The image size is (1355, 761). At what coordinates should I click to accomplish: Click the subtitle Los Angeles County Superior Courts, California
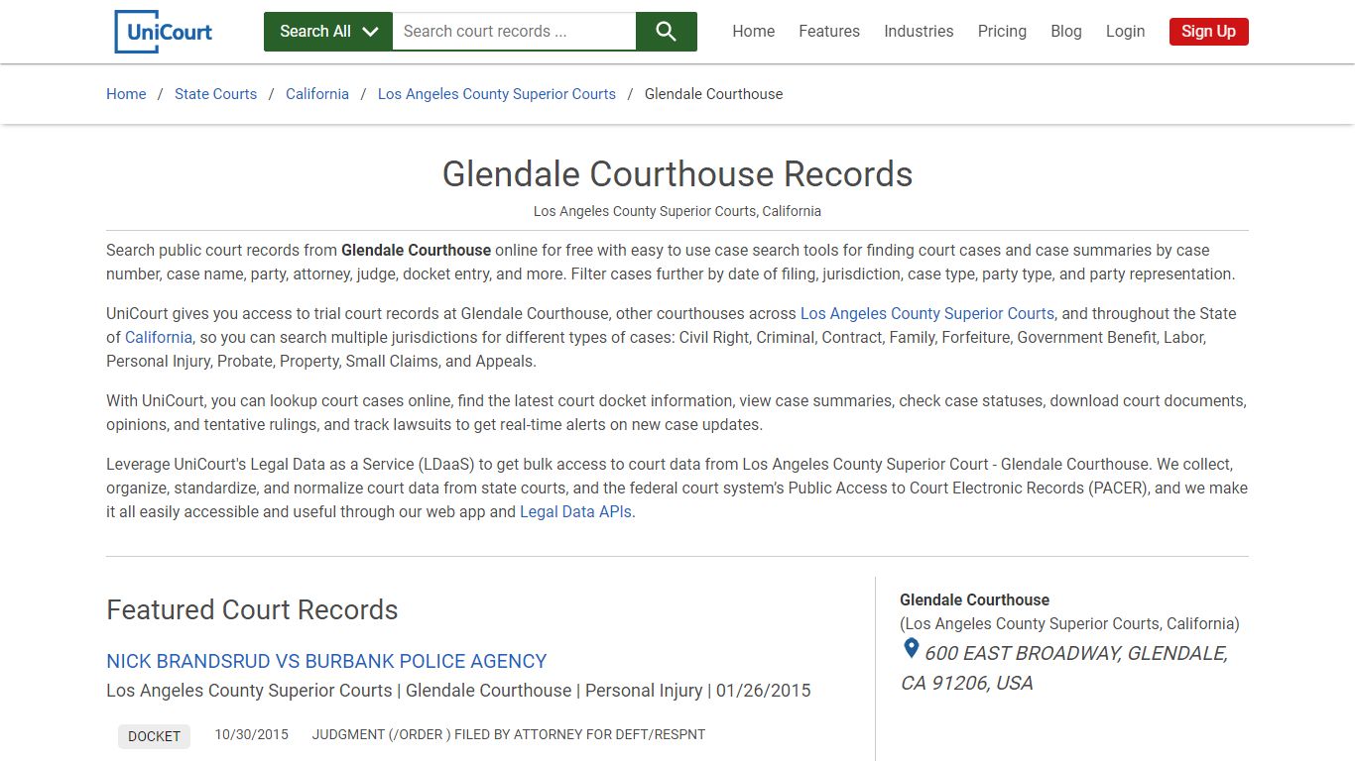pyautogui.click(x=677, y=211)
